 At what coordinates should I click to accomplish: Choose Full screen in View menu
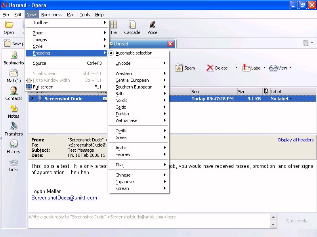pyautogui.click(x=43, y=87)
